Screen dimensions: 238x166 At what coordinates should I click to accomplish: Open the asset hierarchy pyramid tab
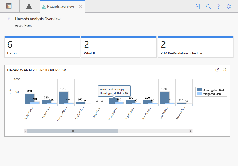click(x=29, y=6)
